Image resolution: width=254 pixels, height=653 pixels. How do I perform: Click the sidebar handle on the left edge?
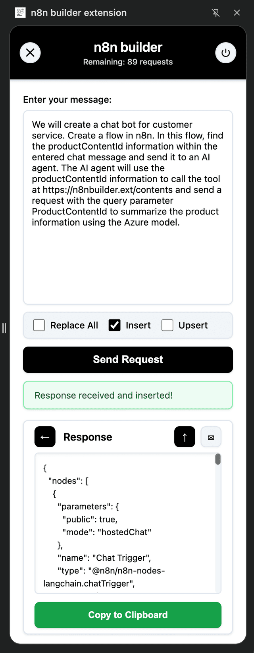4,327
